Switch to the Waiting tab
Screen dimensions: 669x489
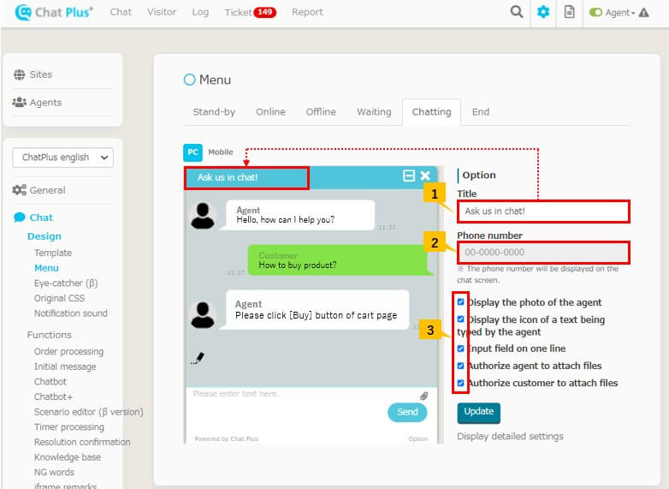pyautogui.click(x=374, y=112)
